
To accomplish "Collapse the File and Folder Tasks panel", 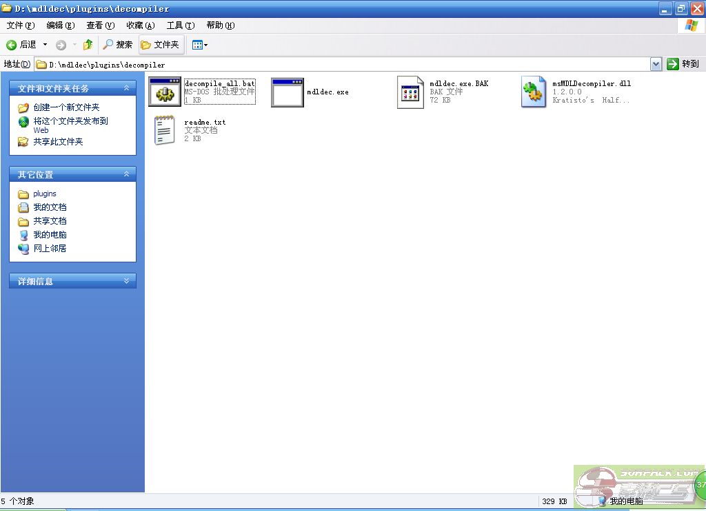I will [126, 88].
